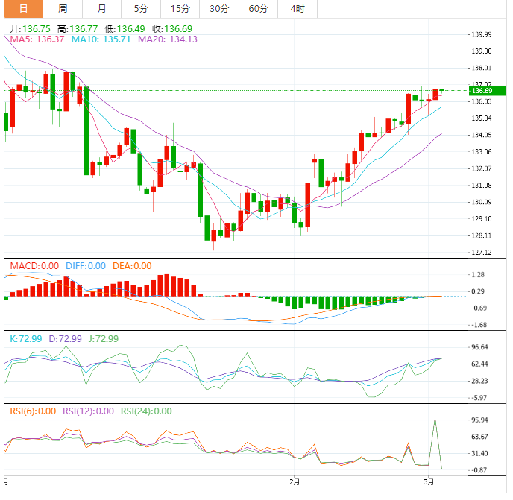Image resolution: width=513 pixels, height=500 pixels.
Task: Click the RSI(6) indicator label
Action: pyautogui.click(x=33, y=411)
